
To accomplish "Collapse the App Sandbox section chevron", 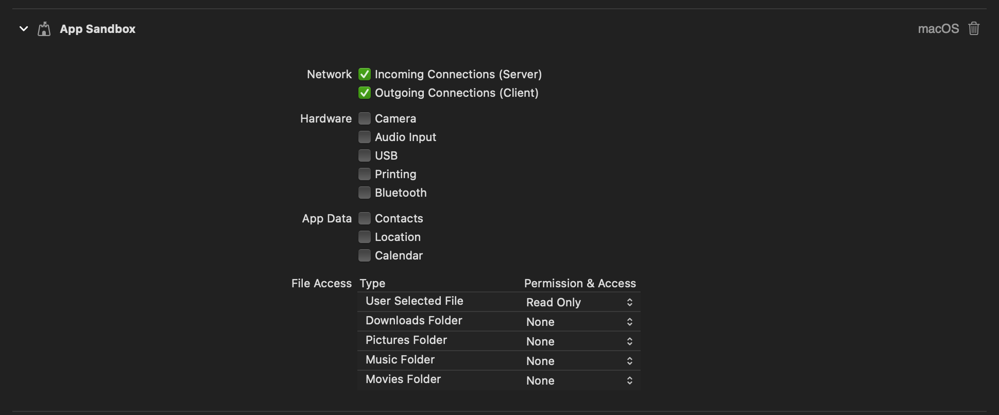I will (x=24, y=29).
